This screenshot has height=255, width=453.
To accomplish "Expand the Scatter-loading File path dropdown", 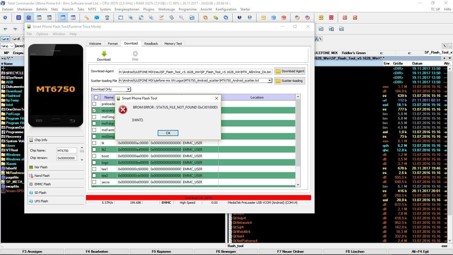I will point(270,80).
